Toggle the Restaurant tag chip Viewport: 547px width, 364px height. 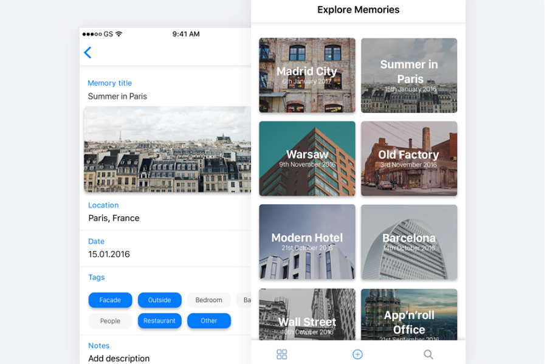pos(159,321)
